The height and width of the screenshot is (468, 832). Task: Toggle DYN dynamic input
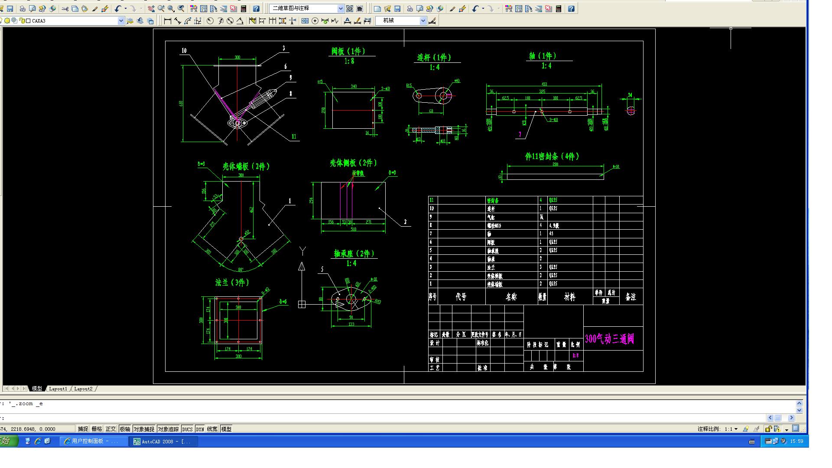pyautogui.click(x=199, y=429)
